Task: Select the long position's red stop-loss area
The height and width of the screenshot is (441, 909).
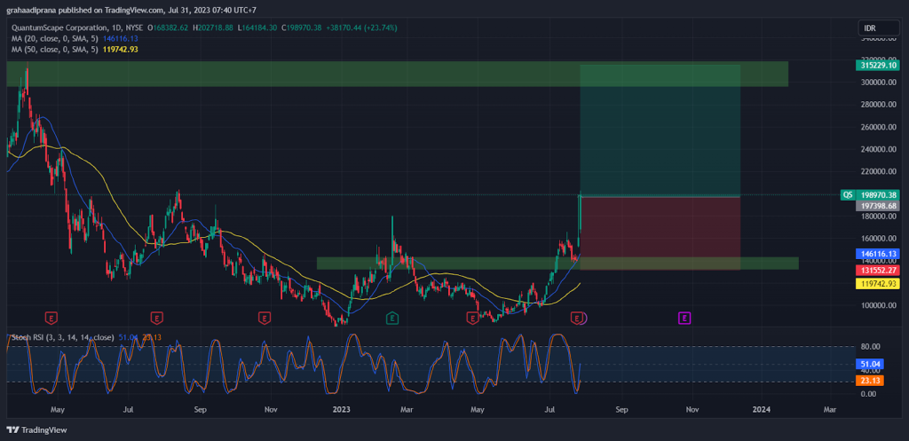Action: point(660,233)
